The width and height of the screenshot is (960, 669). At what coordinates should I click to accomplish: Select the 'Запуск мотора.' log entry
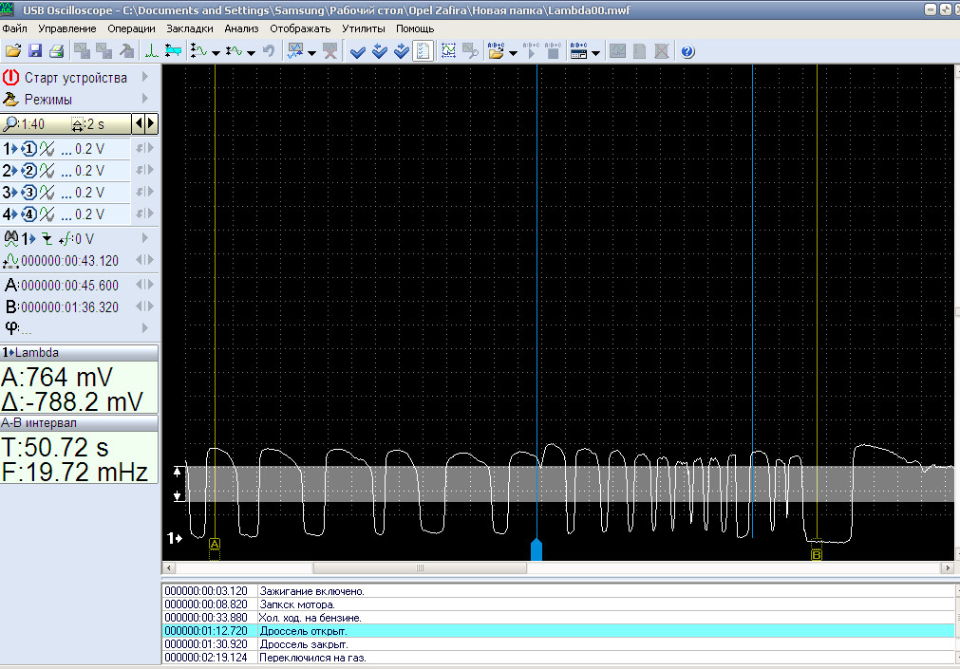(x=297, y=604)
